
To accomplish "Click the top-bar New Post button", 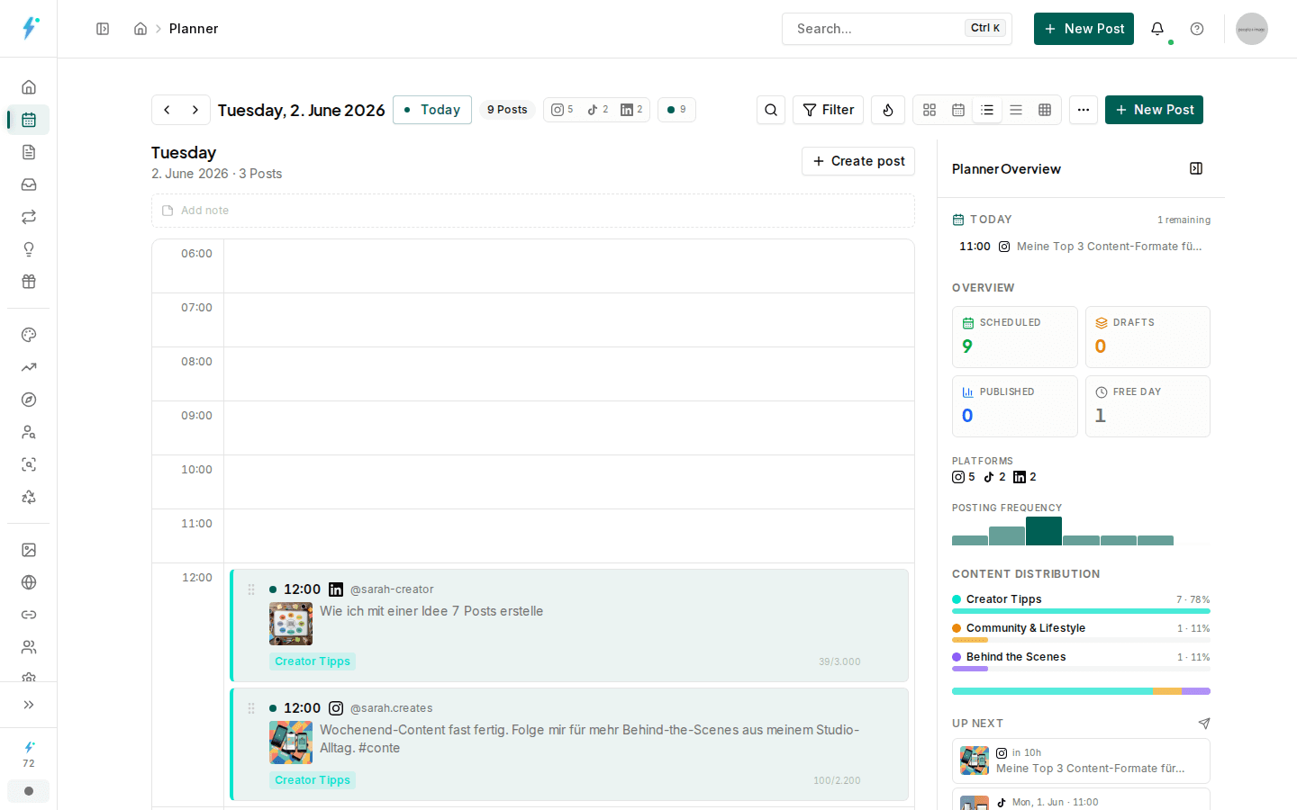I will tap(1084, 29).
